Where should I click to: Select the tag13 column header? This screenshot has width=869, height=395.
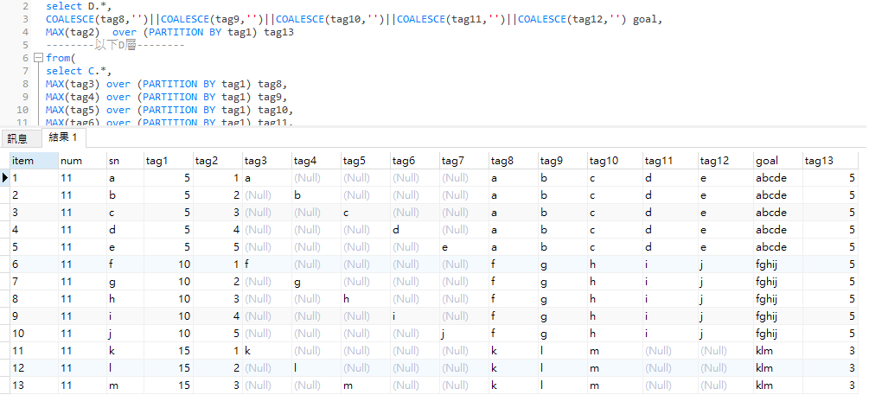pyautogui.click(x=830, y=161)
